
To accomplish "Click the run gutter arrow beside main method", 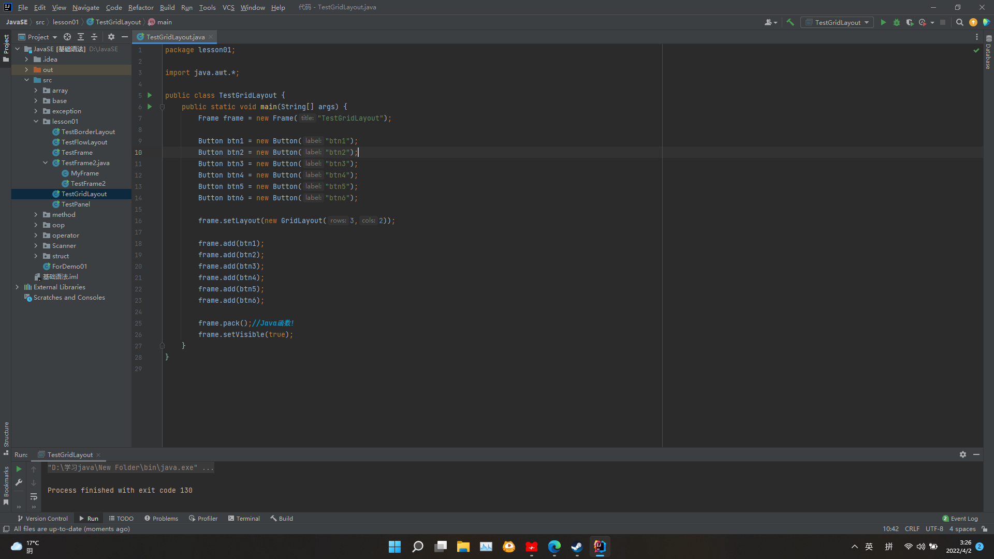I will pyautogui.click(x=150, y=107).
